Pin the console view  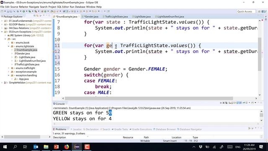244,103
